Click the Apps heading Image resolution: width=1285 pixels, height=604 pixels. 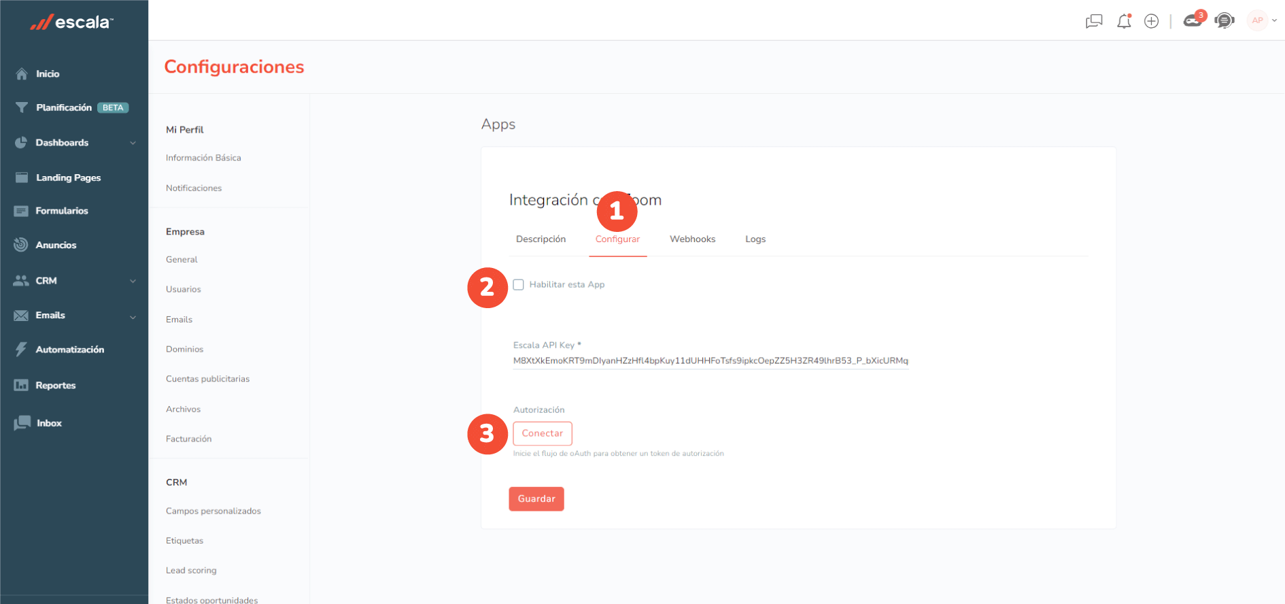click(x=498, y=124)
